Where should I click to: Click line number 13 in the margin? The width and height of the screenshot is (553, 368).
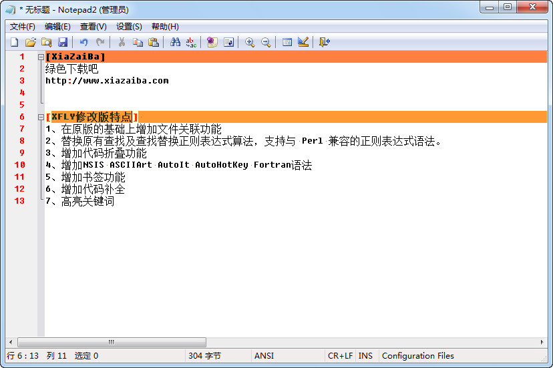[19, 201]
